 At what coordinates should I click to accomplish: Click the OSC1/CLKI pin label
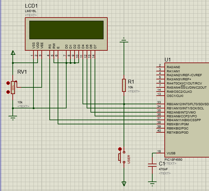[x=175, y=96]
